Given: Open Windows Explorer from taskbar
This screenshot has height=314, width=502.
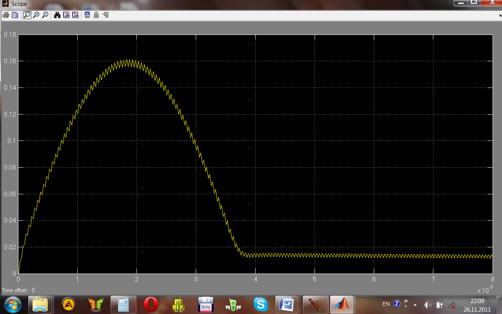Looking at the screenshot, I should coord(40,305).
